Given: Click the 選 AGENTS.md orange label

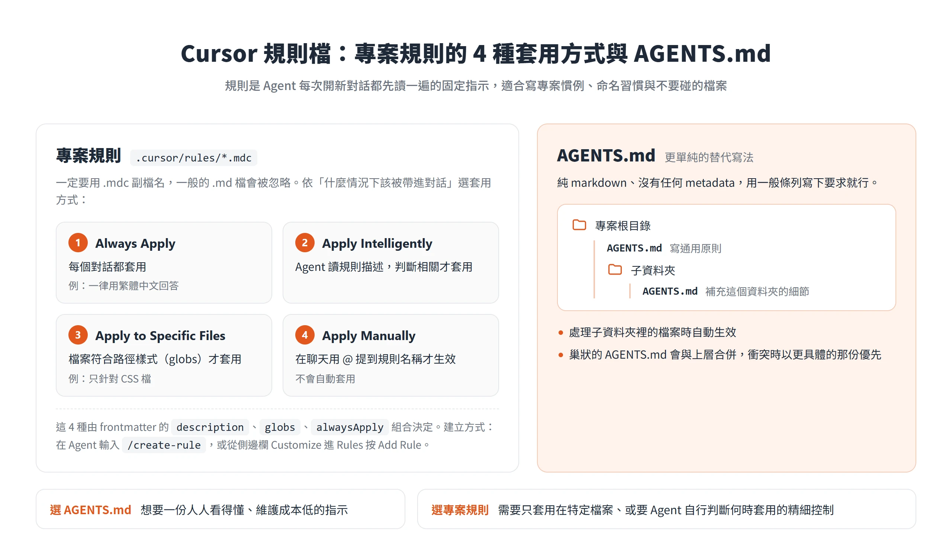Looking at the screenshot, I should click(x=91, y=510).
